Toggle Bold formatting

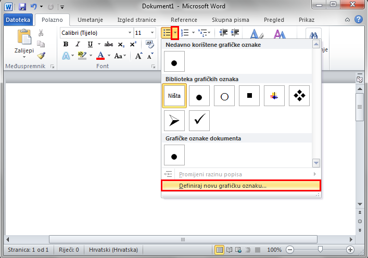(x=66, y=44)
